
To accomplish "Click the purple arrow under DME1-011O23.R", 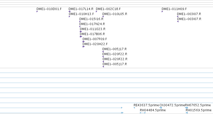I will [x=81, y=32].
